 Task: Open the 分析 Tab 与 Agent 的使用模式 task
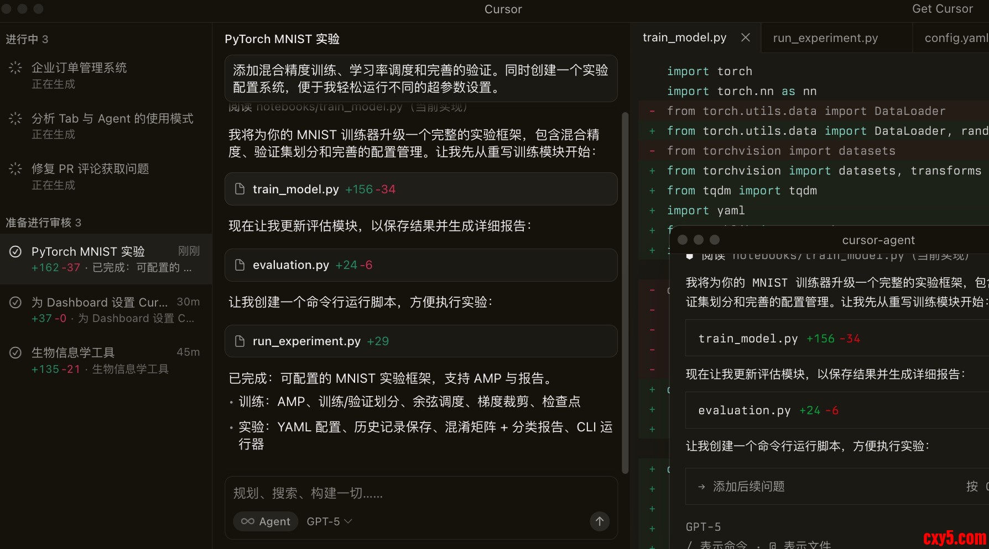click(x=111, y=126)
